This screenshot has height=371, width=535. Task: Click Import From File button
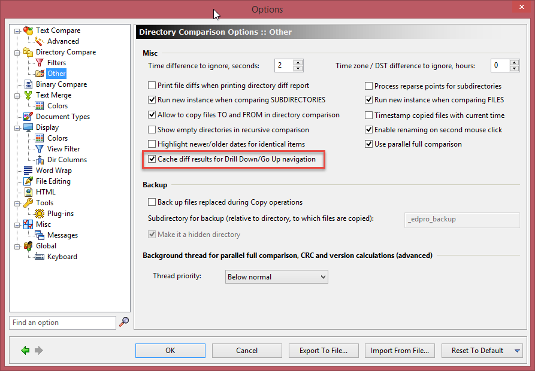400,351
